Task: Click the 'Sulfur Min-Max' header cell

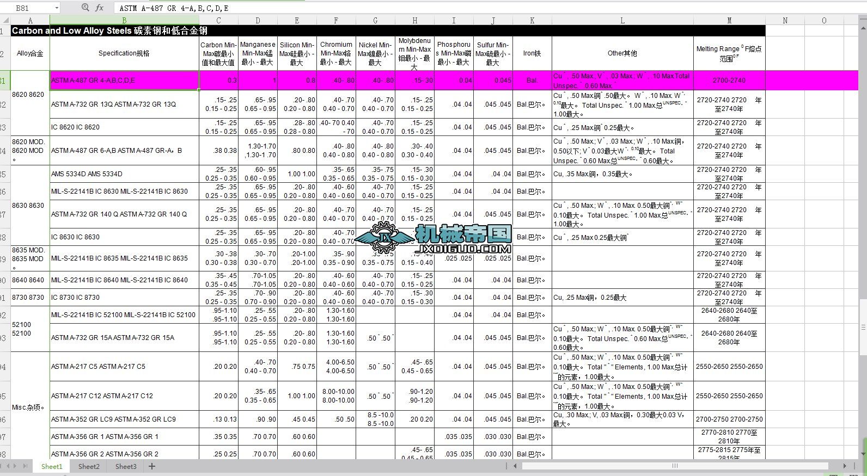Action: point(493,53)
